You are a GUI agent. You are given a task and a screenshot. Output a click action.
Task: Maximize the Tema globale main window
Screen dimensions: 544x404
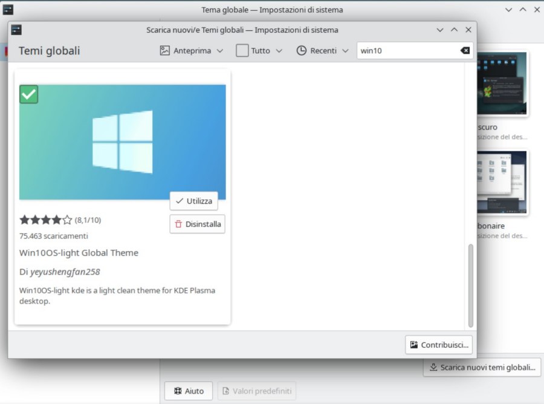coord(523,10)
